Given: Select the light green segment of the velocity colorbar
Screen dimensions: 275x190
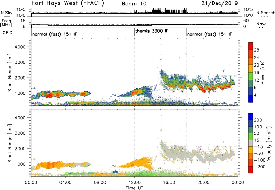Looking at the screenshot, I should click(x=251, y=136).
